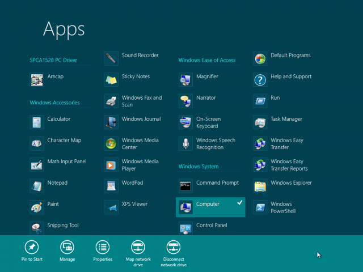This screenshot has width=363, height=272.
Task: Click the Notepad label text
Action: click(57, 182)
